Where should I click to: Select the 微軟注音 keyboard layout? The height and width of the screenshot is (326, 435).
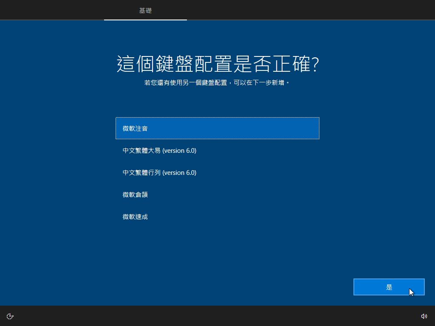pyautogui.click(x=217, y=128)
